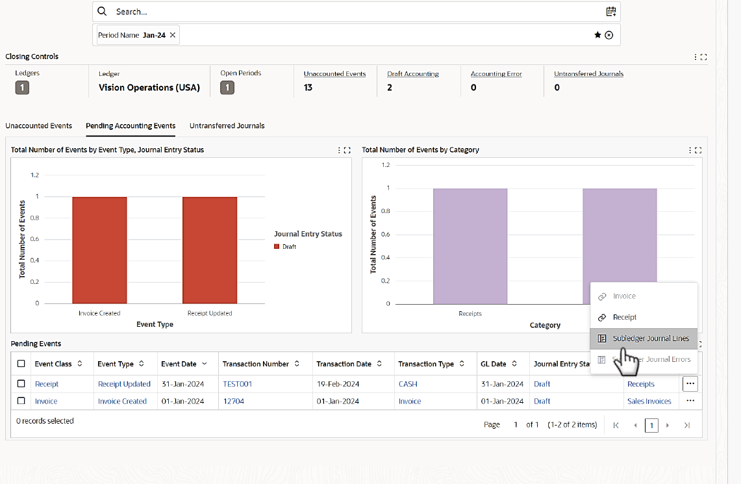This screenshot has height=484, width=741.
Task: Open the Untransferred Journals metric link
Action: click(589, 73)
